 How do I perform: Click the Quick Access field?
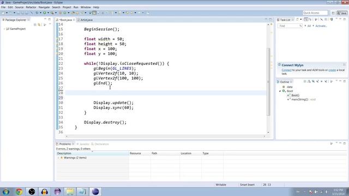[315, 13]
